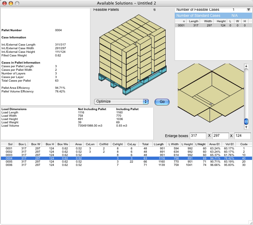Screen dimensions: 253x225
Task: Open the Optimize dropdown menu
Action: tap(121, 102)
